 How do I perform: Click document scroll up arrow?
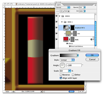[x=85, y=87]
